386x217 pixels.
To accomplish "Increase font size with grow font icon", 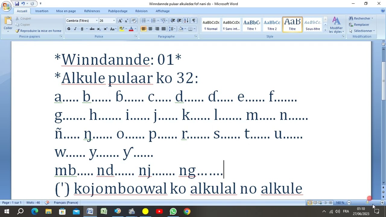I will point(120,20).
